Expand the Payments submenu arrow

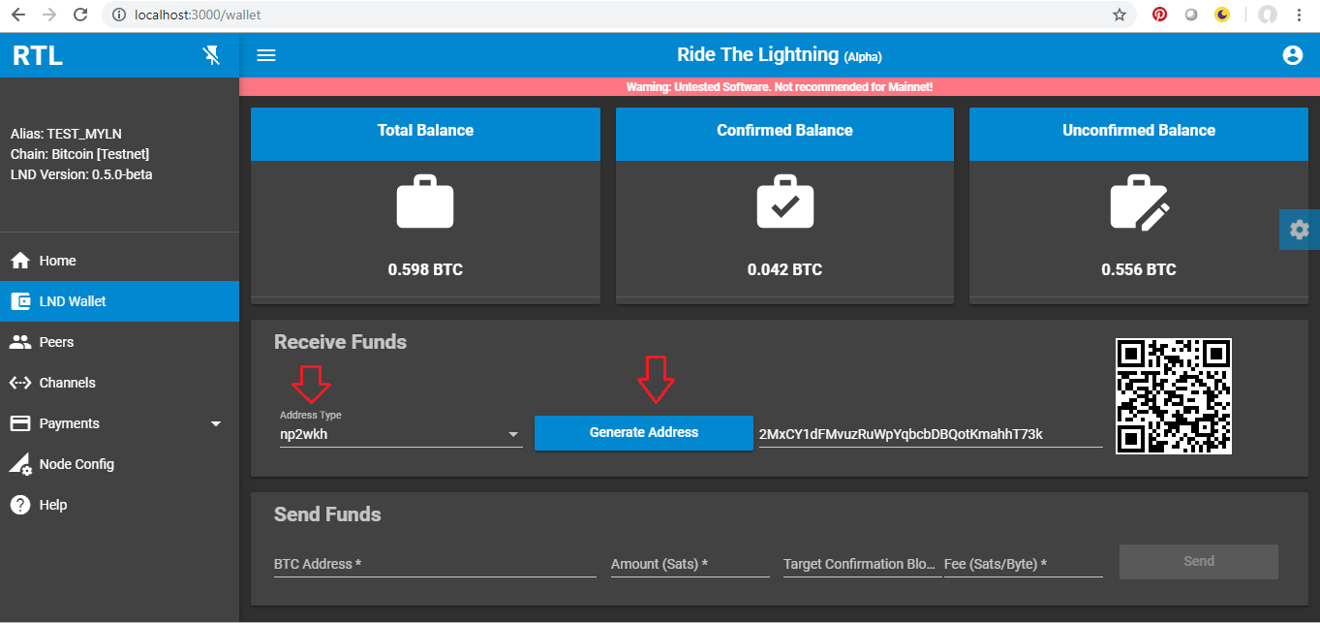coord(216,424)
